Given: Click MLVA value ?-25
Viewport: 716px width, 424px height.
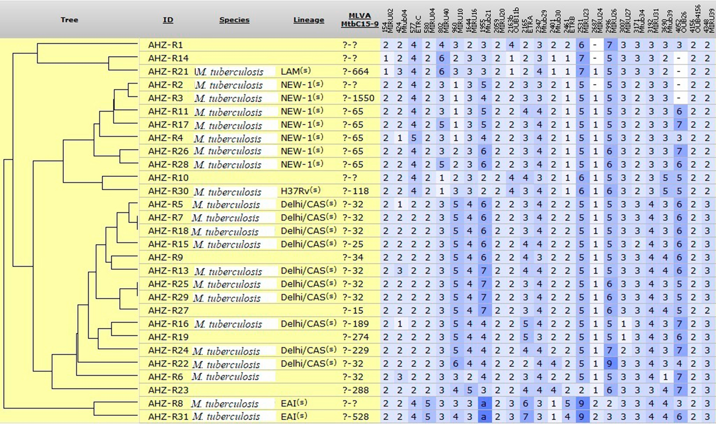Looking at the screenshot, I should [x=353, y=244].
